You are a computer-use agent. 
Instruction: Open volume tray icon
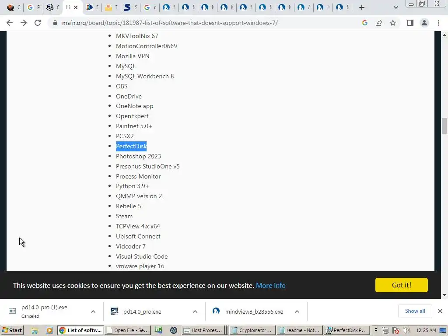(406, 331)
